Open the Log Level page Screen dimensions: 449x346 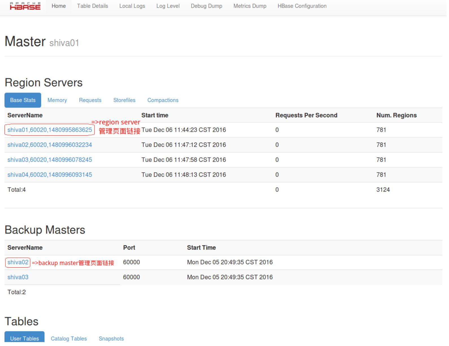(x=168, y=6)
